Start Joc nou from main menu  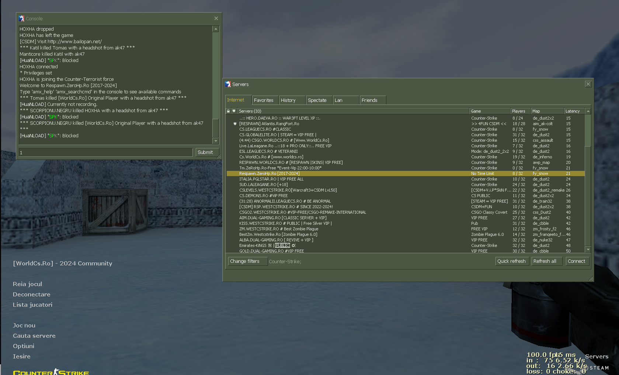(24, 325)
